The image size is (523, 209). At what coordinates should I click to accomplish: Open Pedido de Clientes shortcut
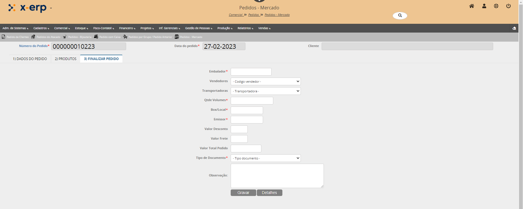click(15, 37)
